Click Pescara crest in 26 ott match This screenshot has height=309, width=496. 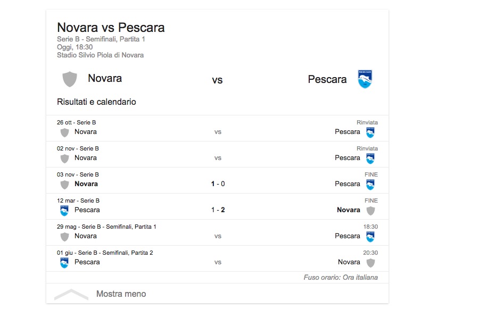[370, 132]
